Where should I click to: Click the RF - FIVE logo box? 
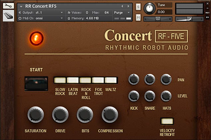coord(171,36)
